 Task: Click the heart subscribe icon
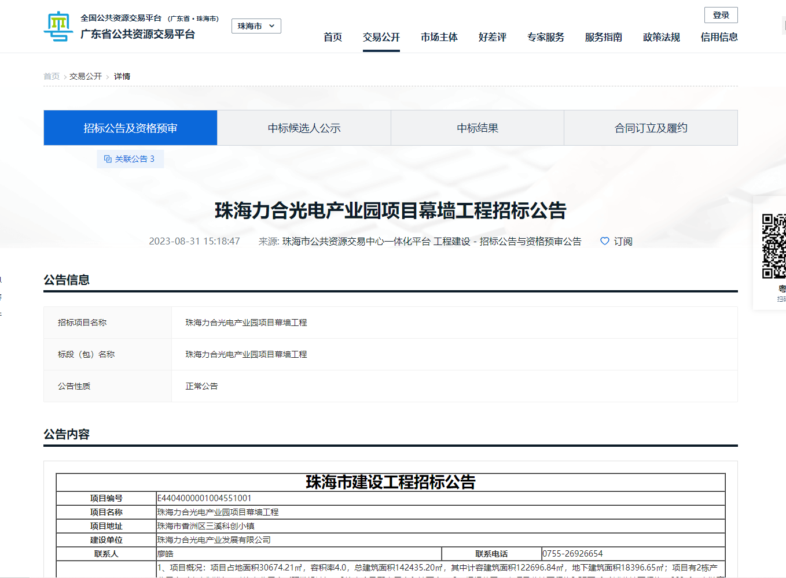click(x=605, y=241)
